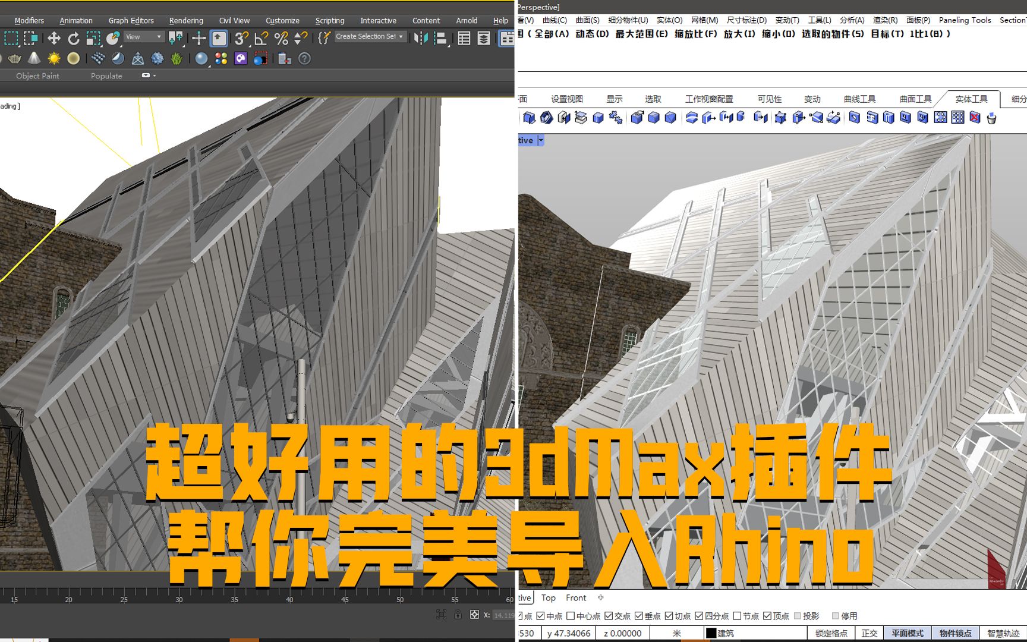Image resolution: width=1027 pixels, height=642 pixels.
Task: Click the Rhino bucket icon in solid tools
Action: tap(991, 118)
